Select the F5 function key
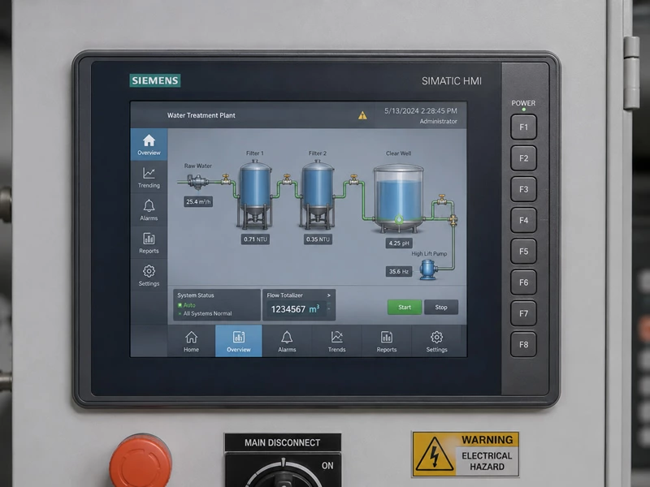The image size is (650, 487). pyautogui.click(x=523, y=252)
